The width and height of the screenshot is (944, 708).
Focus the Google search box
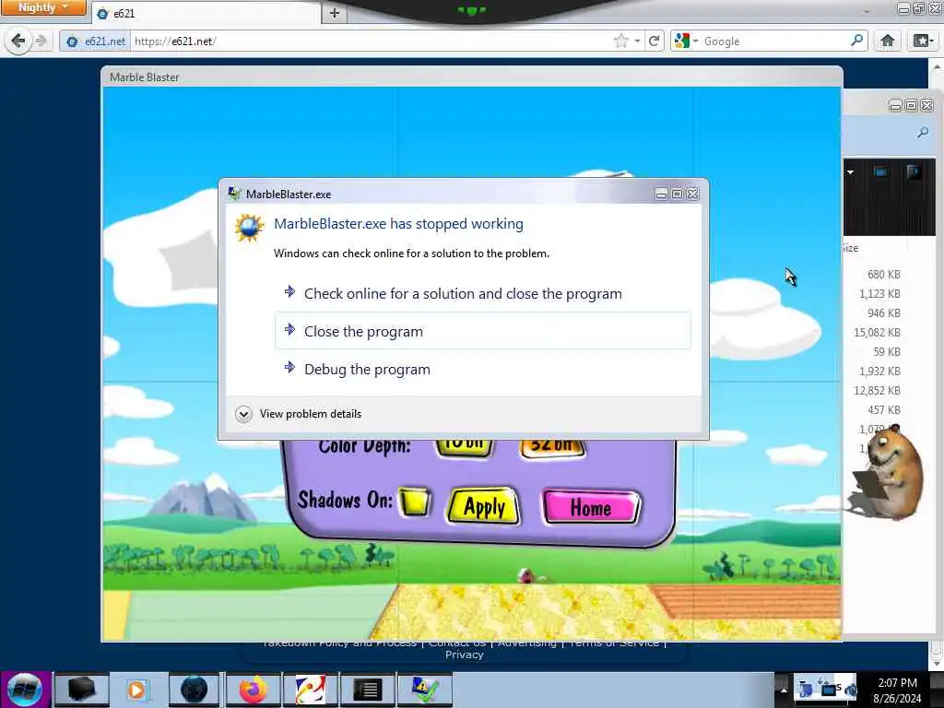point(774,41)
